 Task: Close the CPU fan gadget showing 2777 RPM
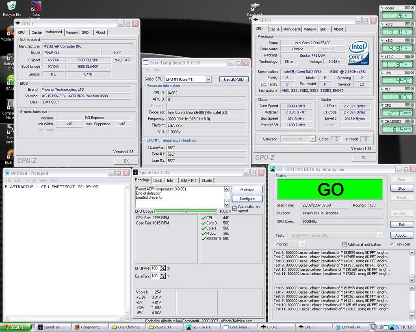pyautogui.click(x=412, y=105)
